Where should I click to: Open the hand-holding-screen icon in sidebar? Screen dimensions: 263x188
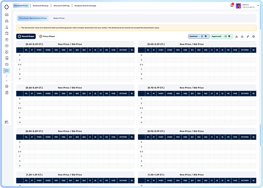[7, 58]
